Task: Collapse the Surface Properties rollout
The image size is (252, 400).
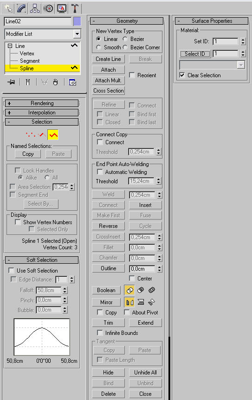Action: pyautogui.click(x=212, y=21)
